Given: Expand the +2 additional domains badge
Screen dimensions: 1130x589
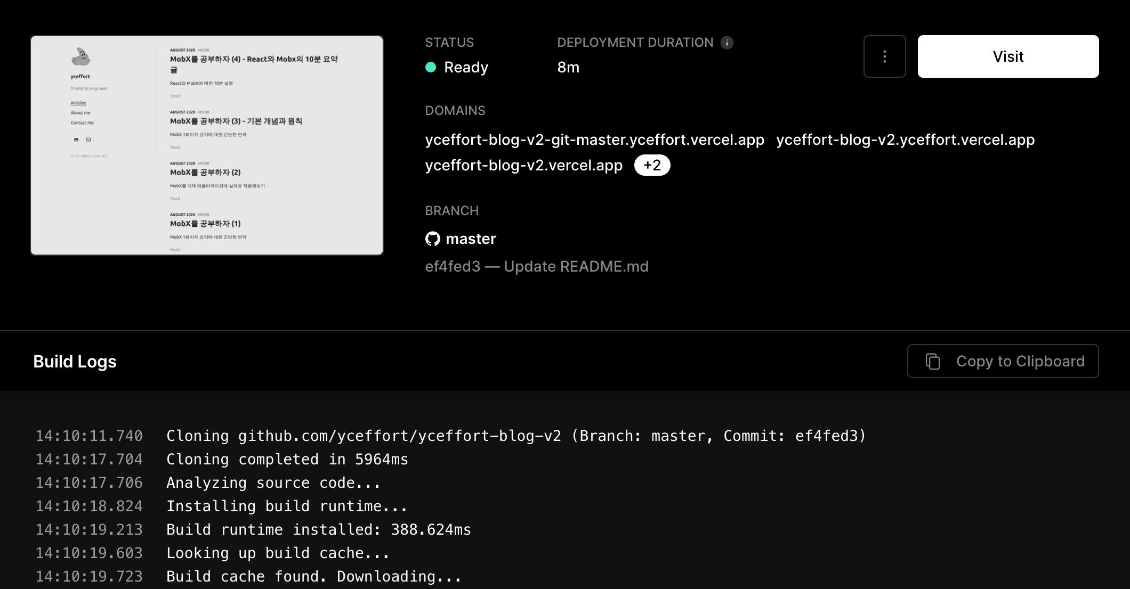Looking at the screenshot, I should 652,165.
